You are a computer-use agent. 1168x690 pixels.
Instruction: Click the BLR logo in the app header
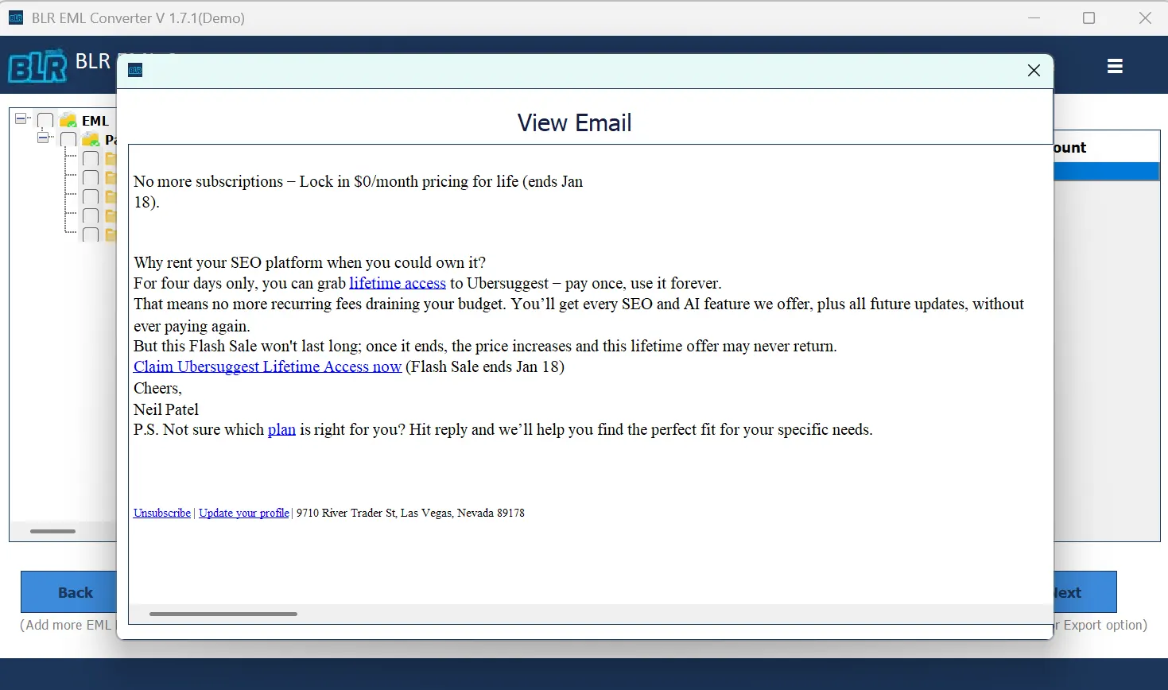tap(36, 65)
